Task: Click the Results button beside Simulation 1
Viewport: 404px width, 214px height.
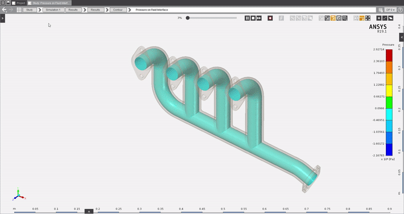Action: coord(73,10)
